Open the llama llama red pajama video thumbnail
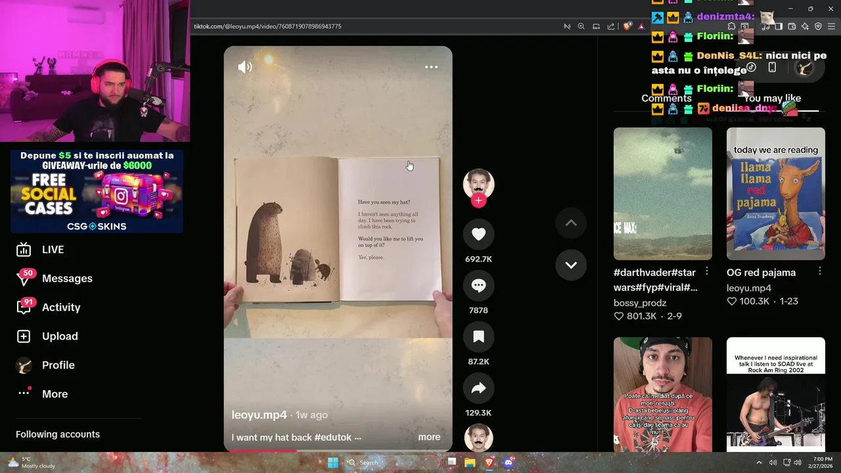The image size is (841, 473). click(x=775, y=194)
